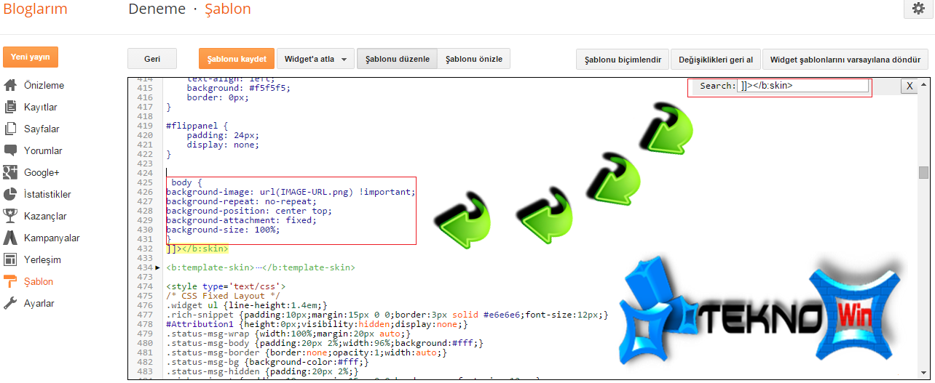The width and height of the screenshot is (935, 383).
Task: Click the Yorumlar comment bubble icon
Action: [10, 150]
